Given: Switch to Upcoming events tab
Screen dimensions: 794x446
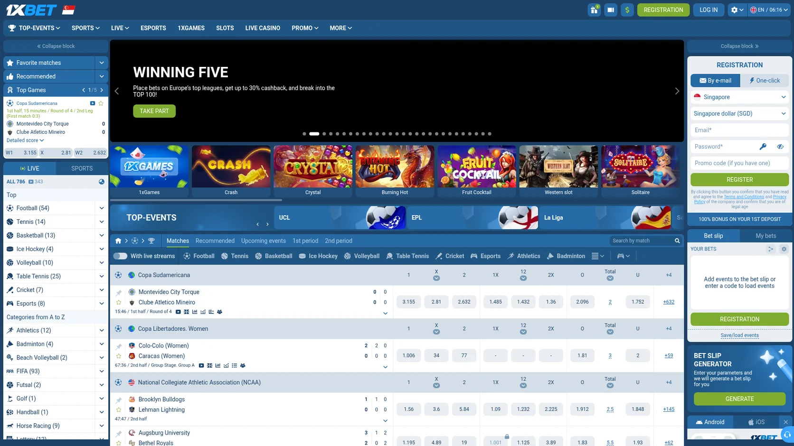Looking at the screenshot, I should pos(264,241).
